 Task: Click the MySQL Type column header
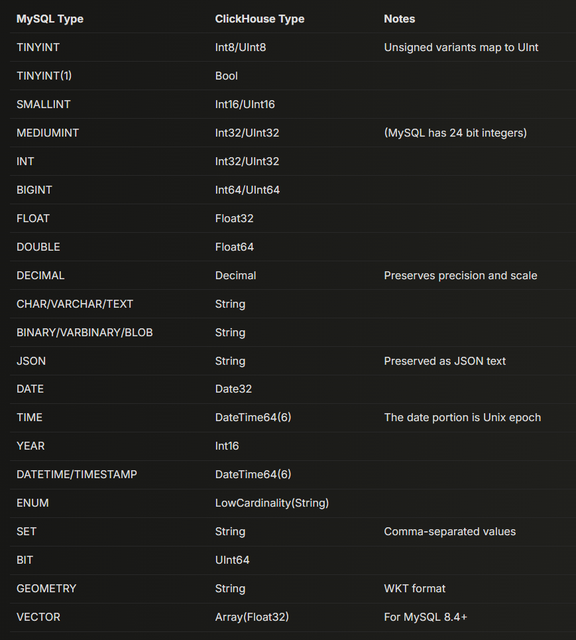[x=50, y=19]
